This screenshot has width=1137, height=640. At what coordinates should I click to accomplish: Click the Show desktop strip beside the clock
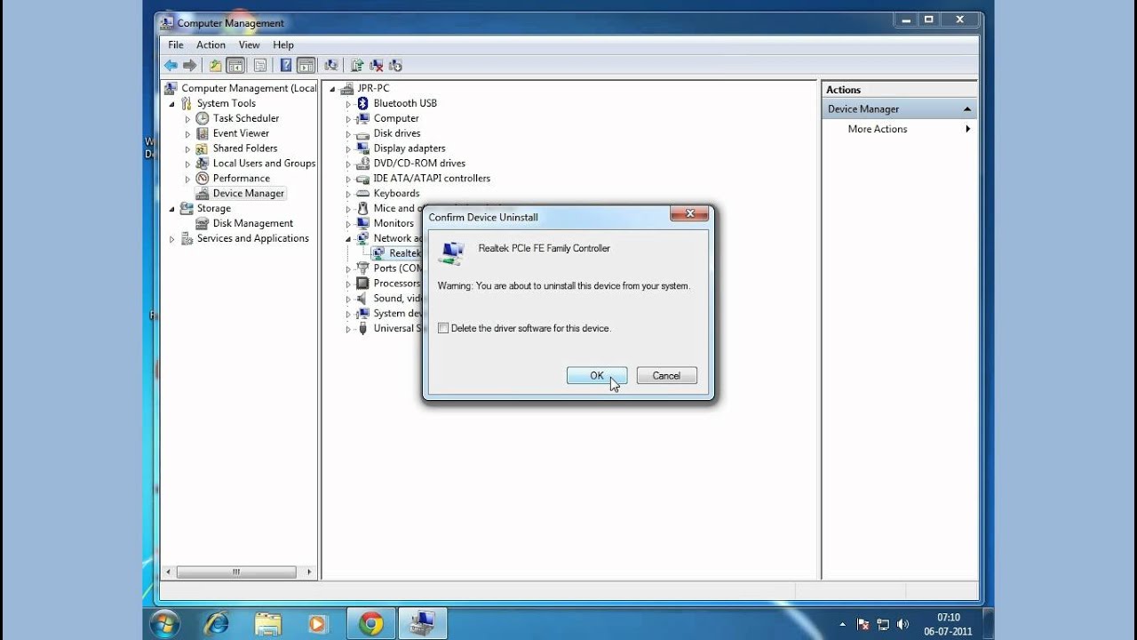click(988, 624)
